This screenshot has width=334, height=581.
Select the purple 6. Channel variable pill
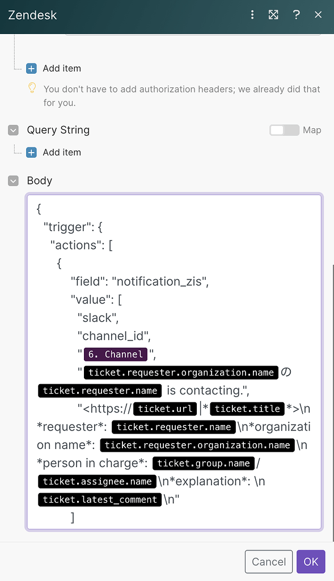click(x=115, y=354)
